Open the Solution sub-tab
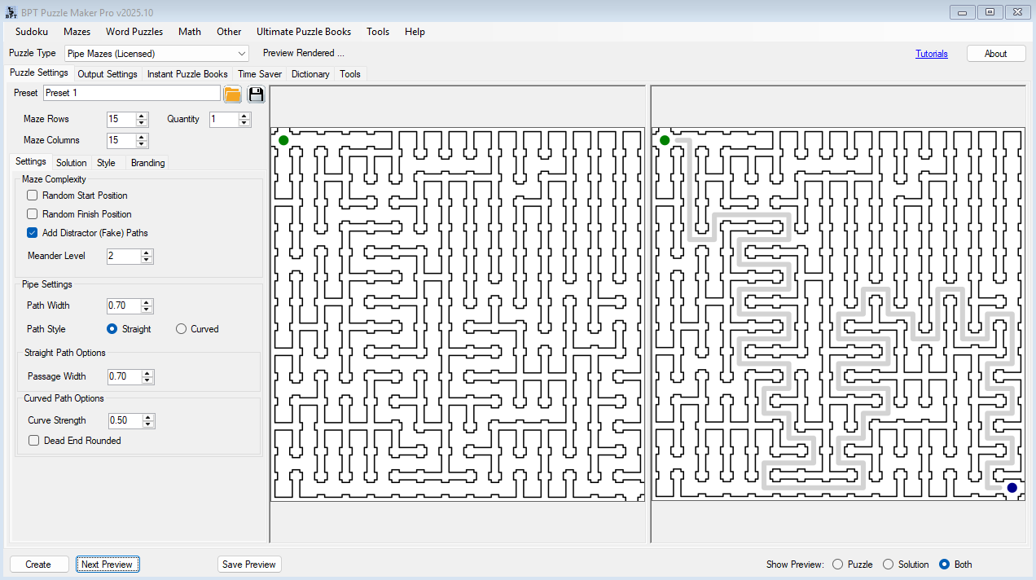This screenshot has height=580, width=1036. click(72, 163)
